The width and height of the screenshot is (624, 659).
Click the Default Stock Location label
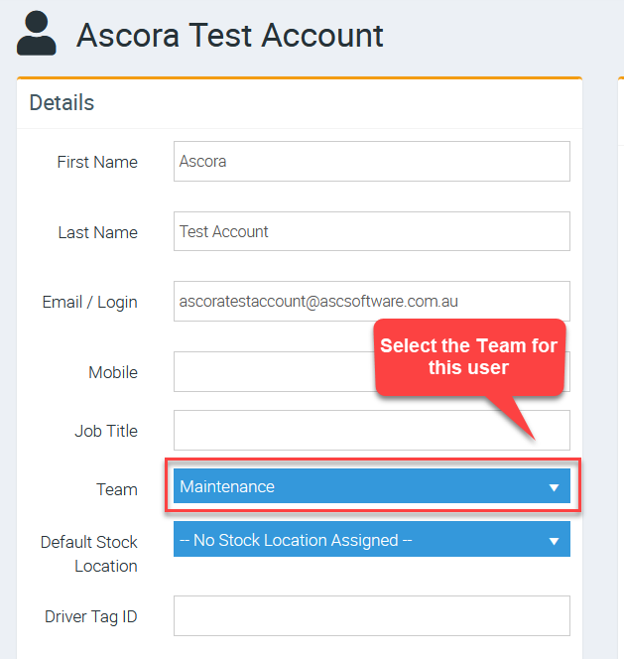[x=89, y=554]
